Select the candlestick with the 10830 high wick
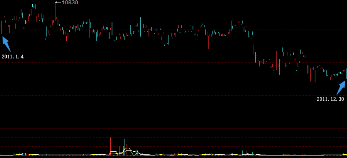This screenshot has width=347, height=158. (x=55, y=11)
